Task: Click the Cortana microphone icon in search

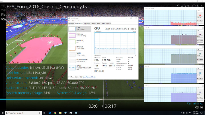Action: point(40,113)
